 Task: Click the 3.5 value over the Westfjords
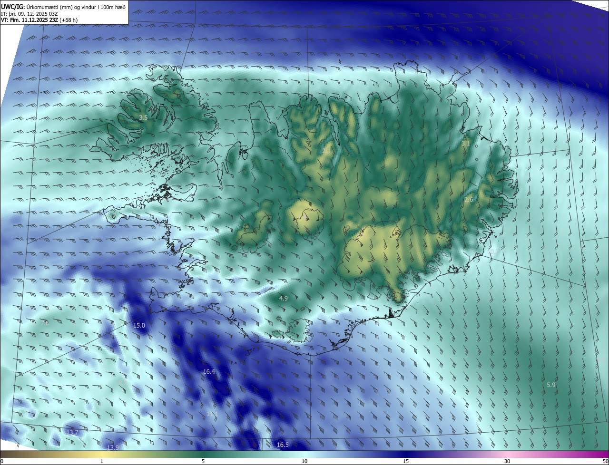[143, 117]
